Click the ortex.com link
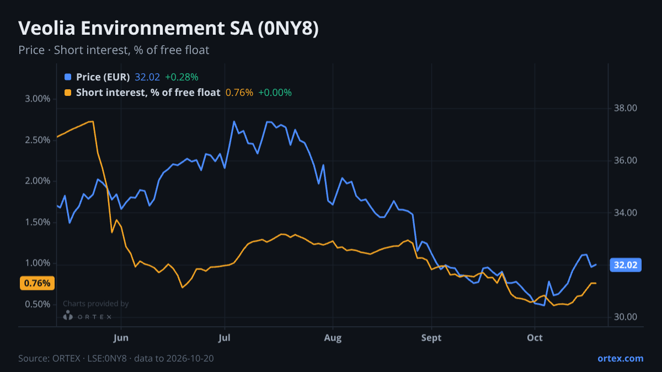 click(621, 358)
